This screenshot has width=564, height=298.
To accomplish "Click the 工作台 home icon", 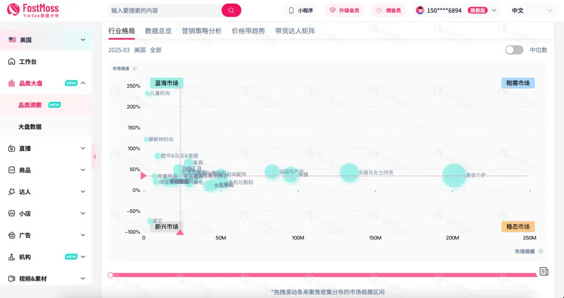I will coord(12,62).
